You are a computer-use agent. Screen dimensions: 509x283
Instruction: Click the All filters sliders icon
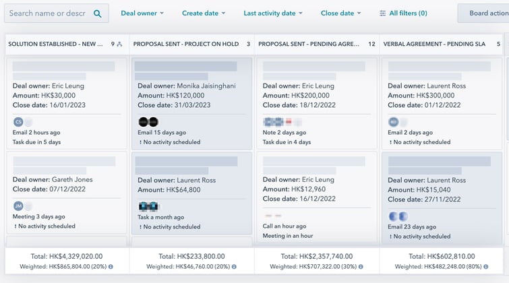click(x=383, y=13)
